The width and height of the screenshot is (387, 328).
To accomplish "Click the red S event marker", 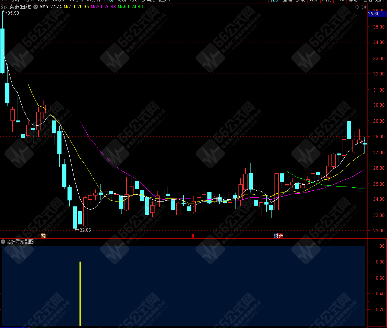I will (193, 236).
